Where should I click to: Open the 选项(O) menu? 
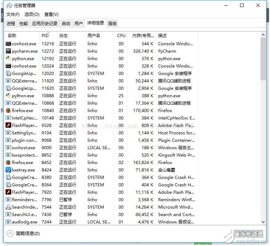coord(32,14)
